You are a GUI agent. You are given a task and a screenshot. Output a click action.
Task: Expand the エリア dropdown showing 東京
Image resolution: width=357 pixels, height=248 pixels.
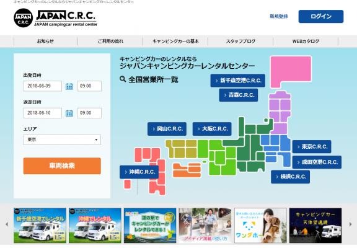pos(62,139)
